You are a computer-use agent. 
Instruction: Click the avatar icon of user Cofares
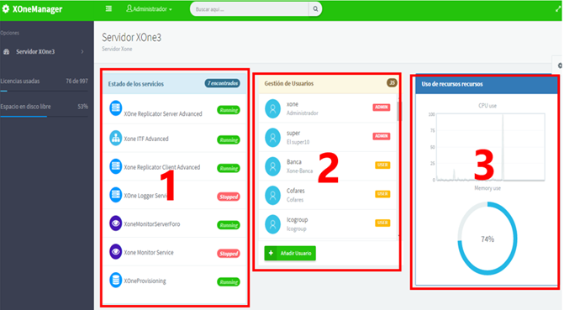click(x=272, y=195)
